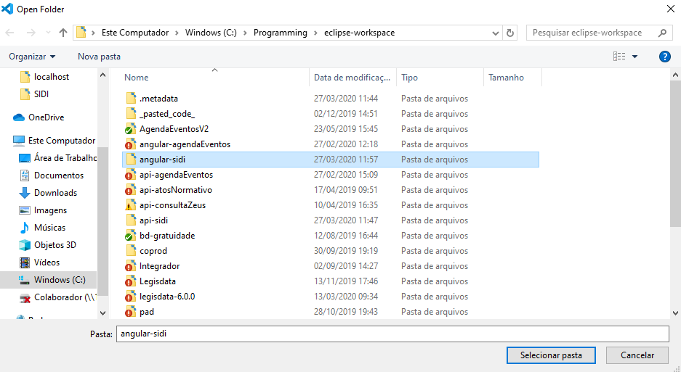The width and height of the screenshot is (681, 372).
Task: Click the Up one level arrow icon
Action: click(63, 33)
